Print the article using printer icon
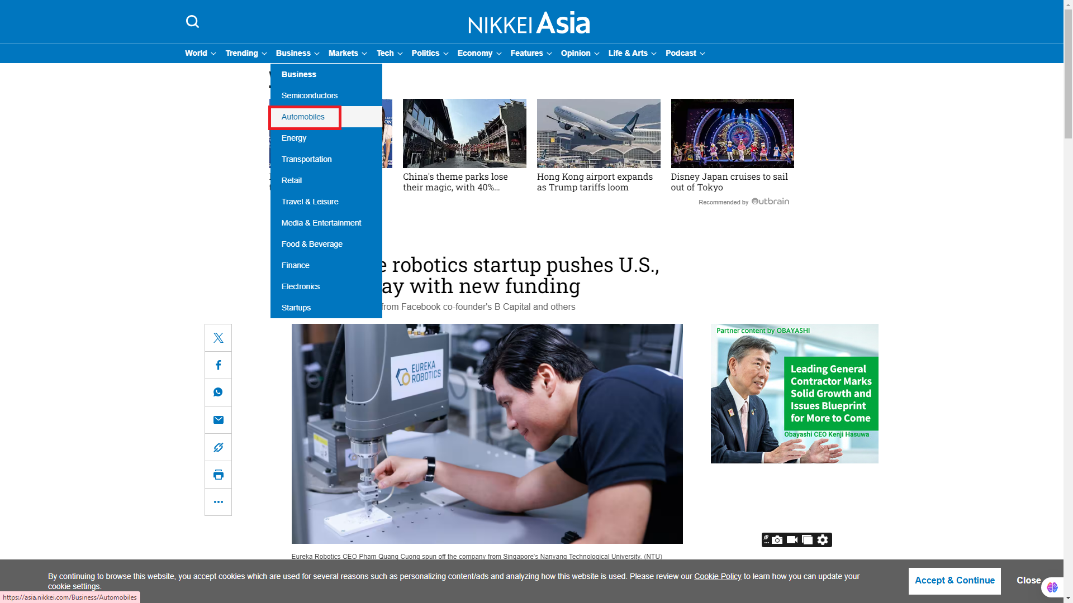Viewport: 1073px width, 603px height. [x=218, y=475]
